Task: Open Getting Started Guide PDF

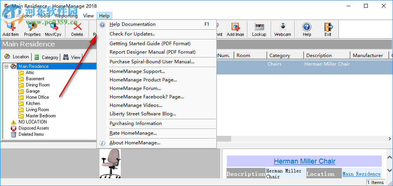Action: click(156, 44)
